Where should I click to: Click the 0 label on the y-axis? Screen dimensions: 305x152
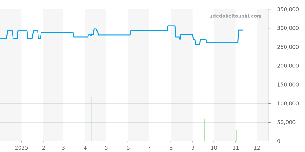coord(278,141)
